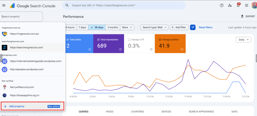257x116 pixels.
Task: Click help icon on Total impressions card
Action: tap(120, 49)
